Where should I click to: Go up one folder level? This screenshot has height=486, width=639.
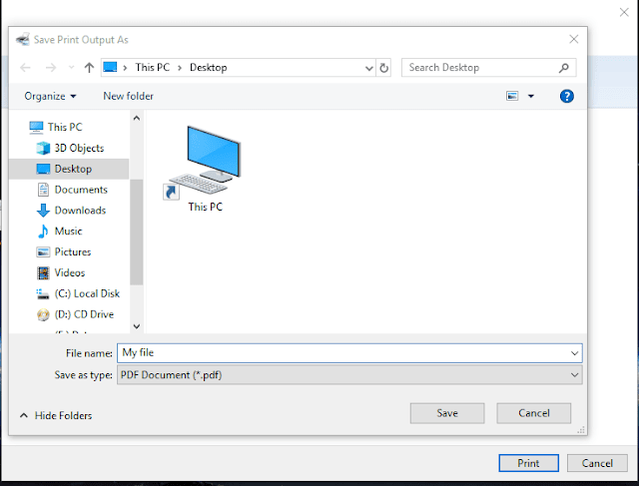point(89,68)
